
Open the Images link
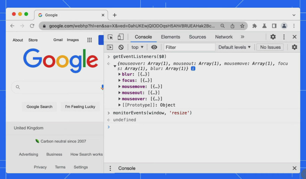click(x=73, y=40)
